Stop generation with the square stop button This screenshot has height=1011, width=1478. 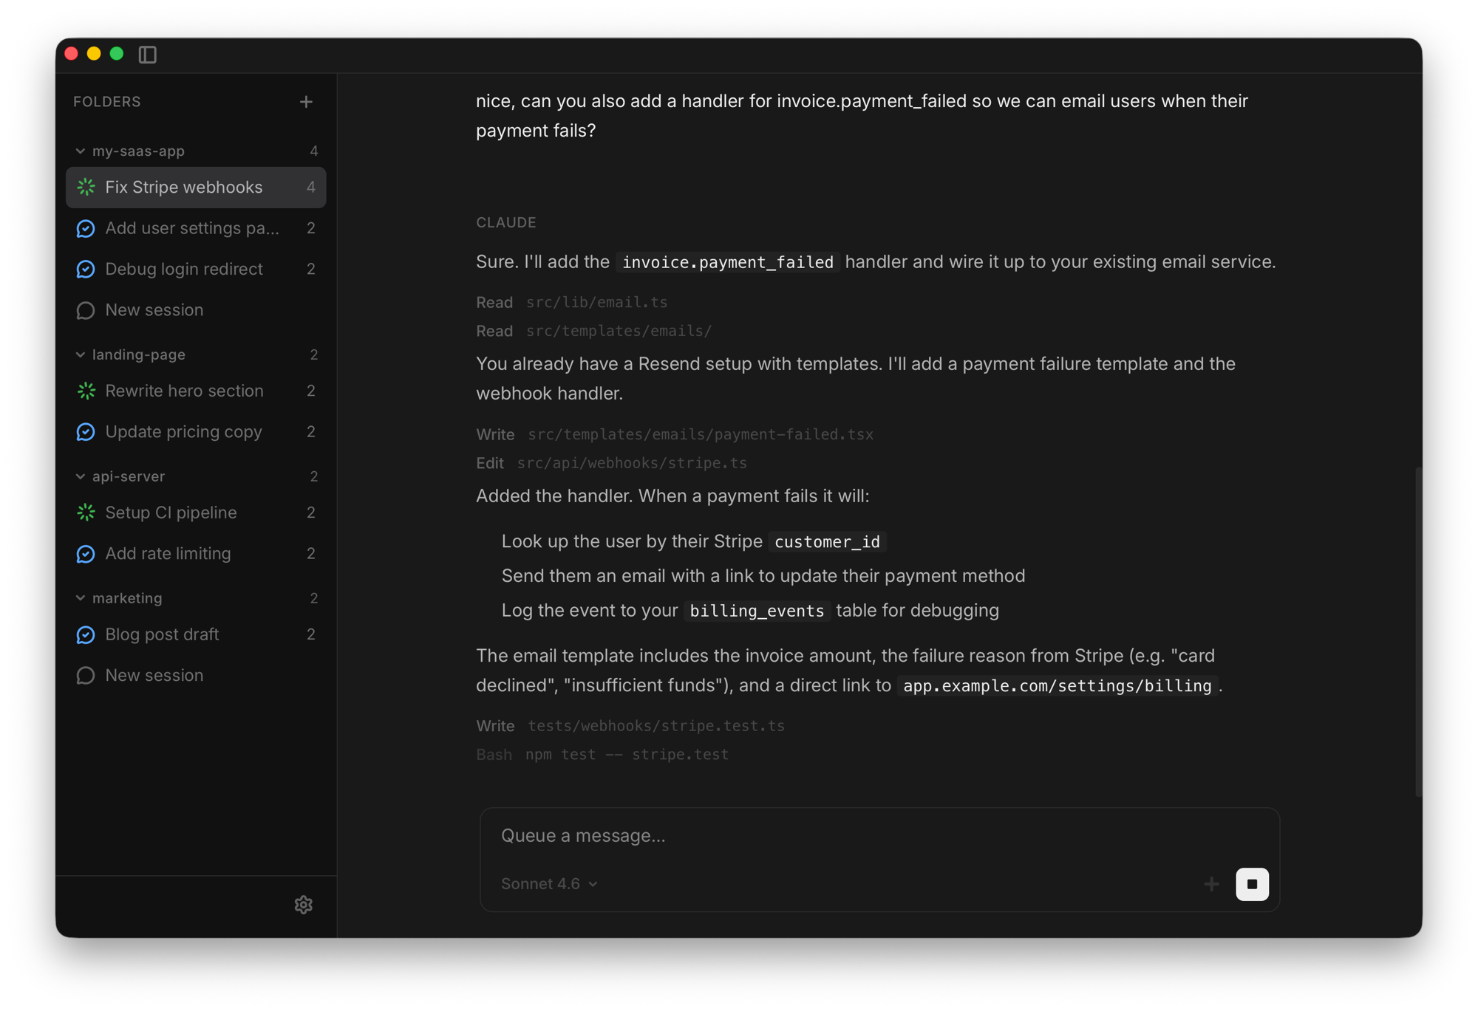1252,883
